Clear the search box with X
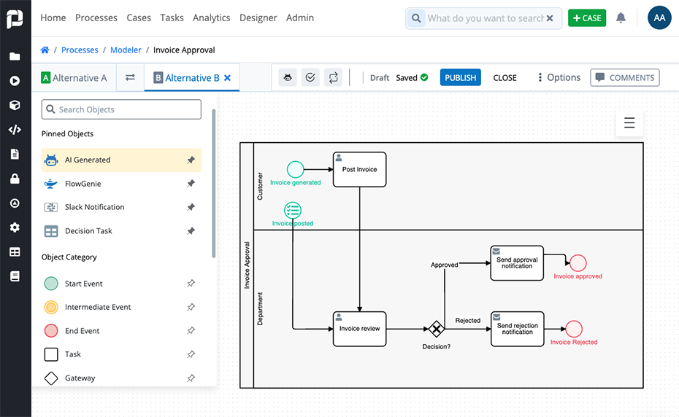The height and width of the screenshot is (417, 679). 550,18
